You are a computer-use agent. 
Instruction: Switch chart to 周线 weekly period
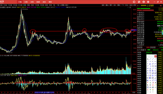pos(29,5)
